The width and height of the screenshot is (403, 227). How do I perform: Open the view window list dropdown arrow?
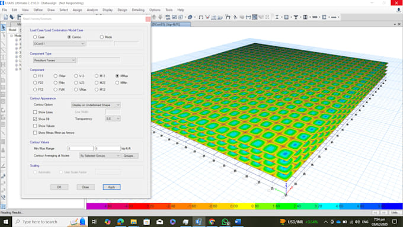(395, 24)
